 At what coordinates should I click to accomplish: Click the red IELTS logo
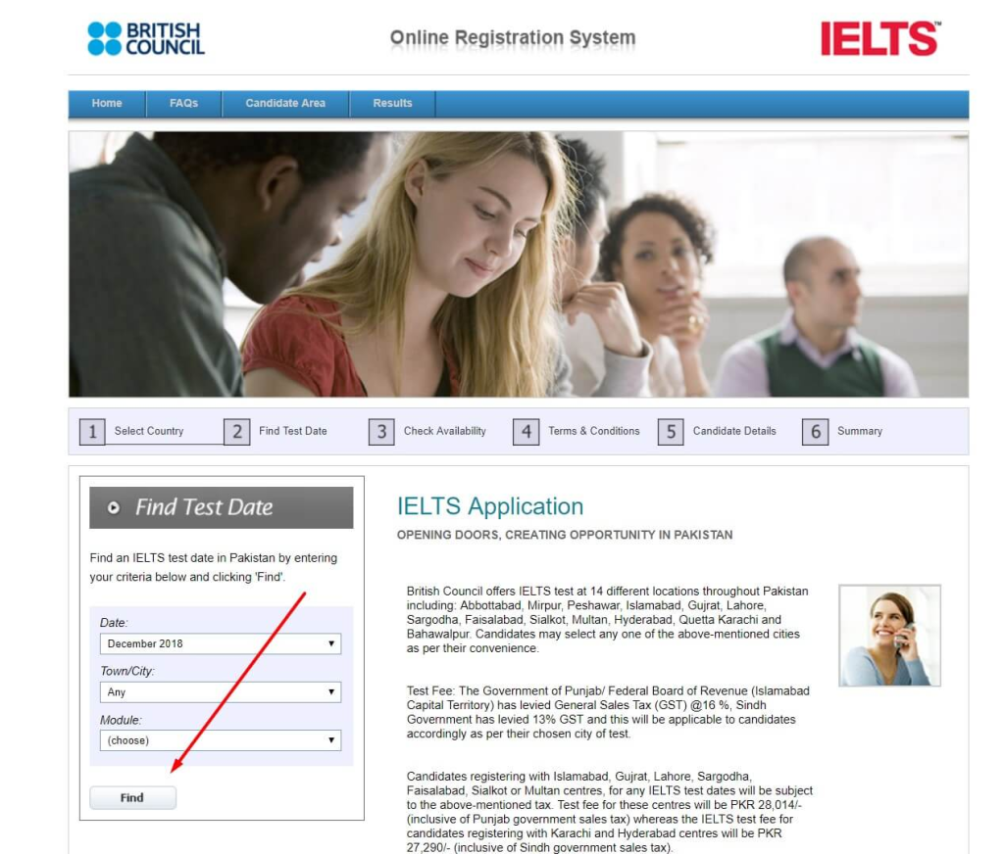tap(879, 39)
